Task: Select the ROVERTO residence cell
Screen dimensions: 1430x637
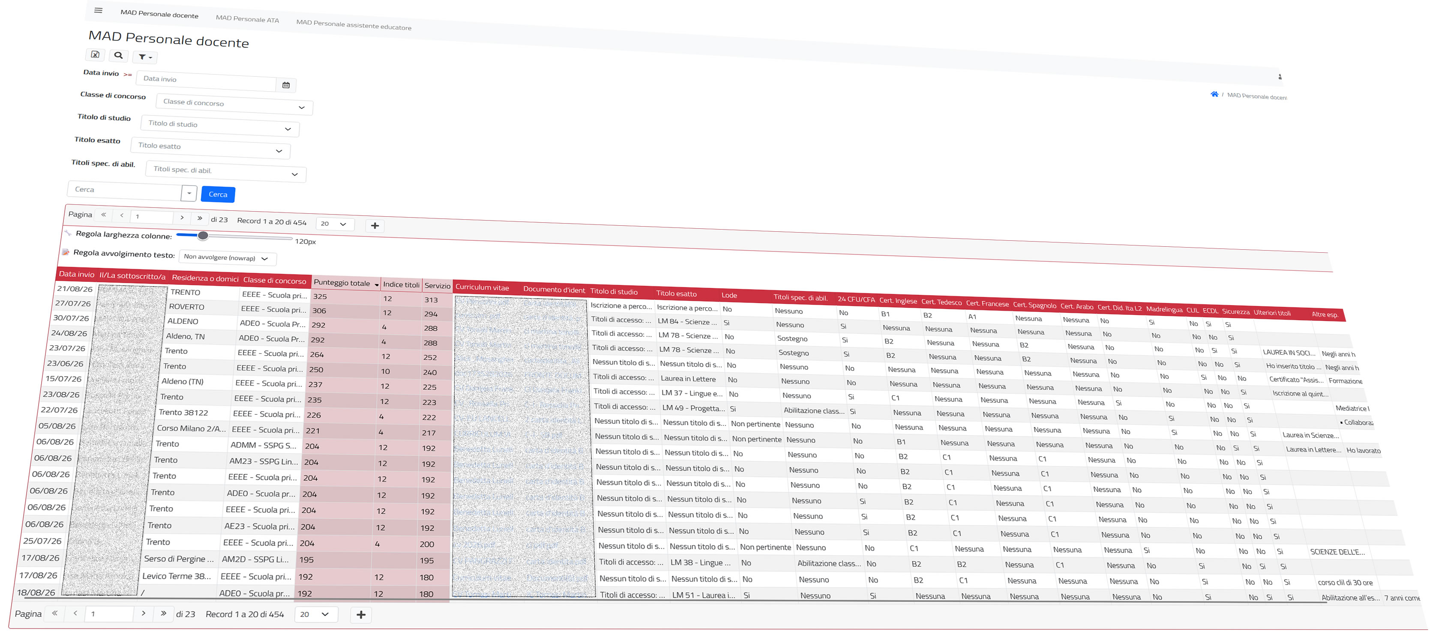Action: (203, 307)
